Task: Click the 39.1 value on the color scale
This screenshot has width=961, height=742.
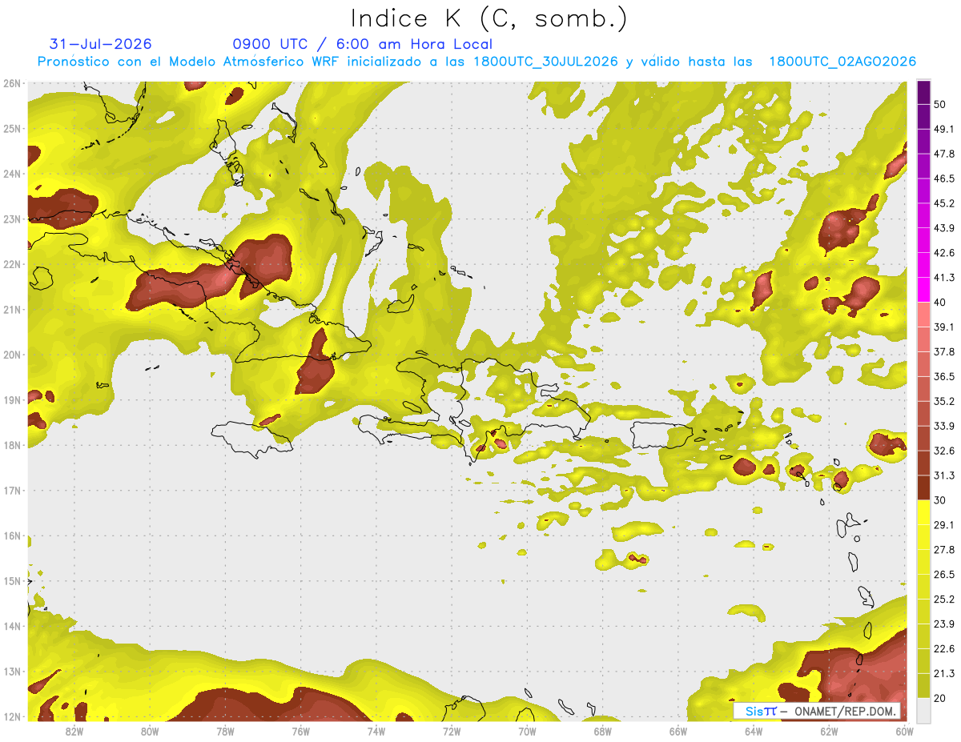Action: [x=944, y=327]
